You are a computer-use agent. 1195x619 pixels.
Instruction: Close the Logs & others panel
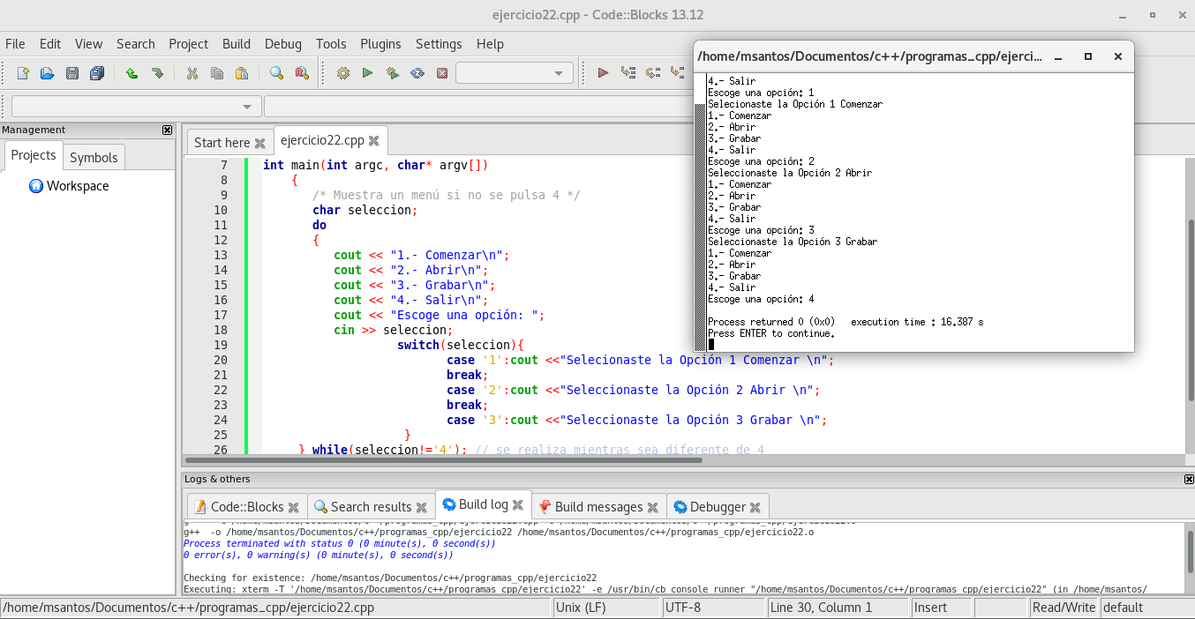(1188, 479)
